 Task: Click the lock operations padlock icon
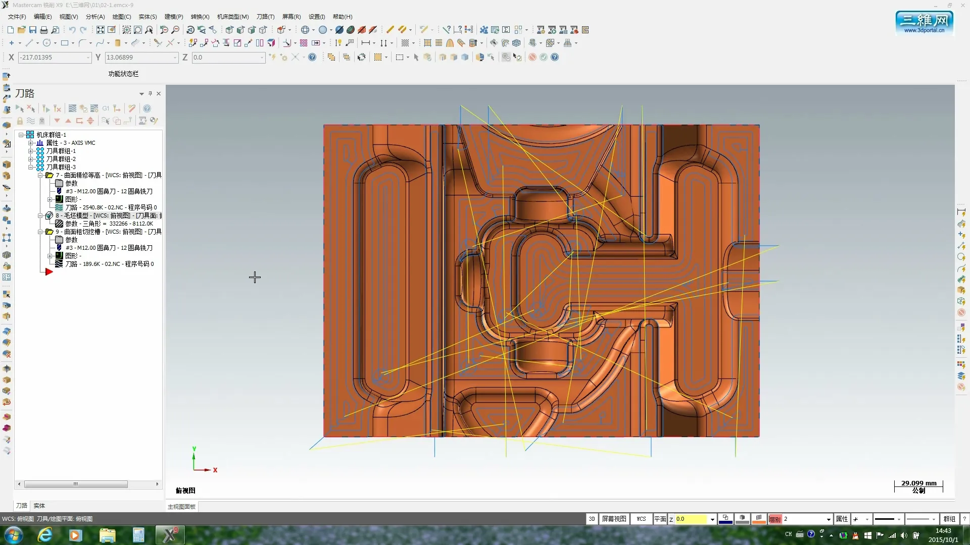[20, 121]
